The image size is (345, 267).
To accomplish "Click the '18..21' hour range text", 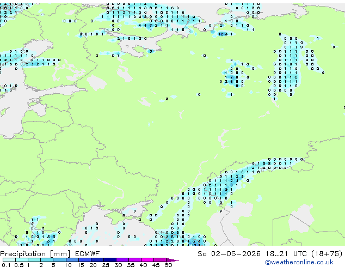I will (x=276, y=254).
